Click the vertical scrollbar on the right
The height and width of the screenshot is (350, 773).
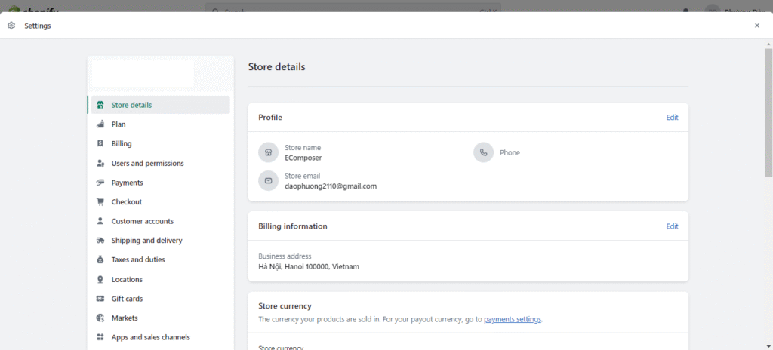click(x=768, y=113)
